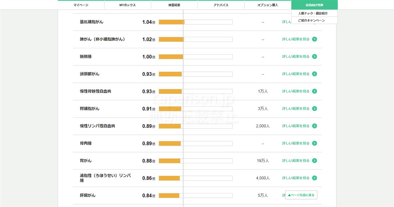Click the ページ先頭に戻る button
This screenshot has height=207, width=394.
click(x=301, y=195)
